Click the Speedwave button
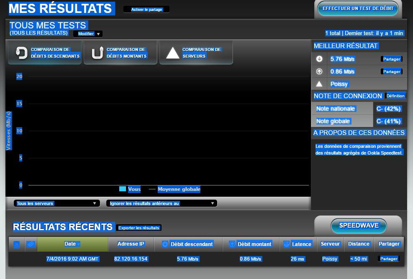413x279 pixels. click(359, 226)
